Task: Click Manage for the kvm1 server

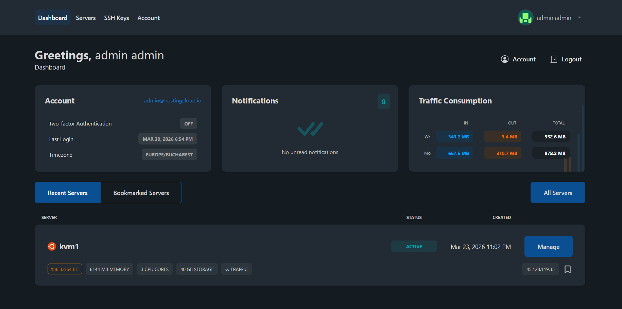Action: 548,247
